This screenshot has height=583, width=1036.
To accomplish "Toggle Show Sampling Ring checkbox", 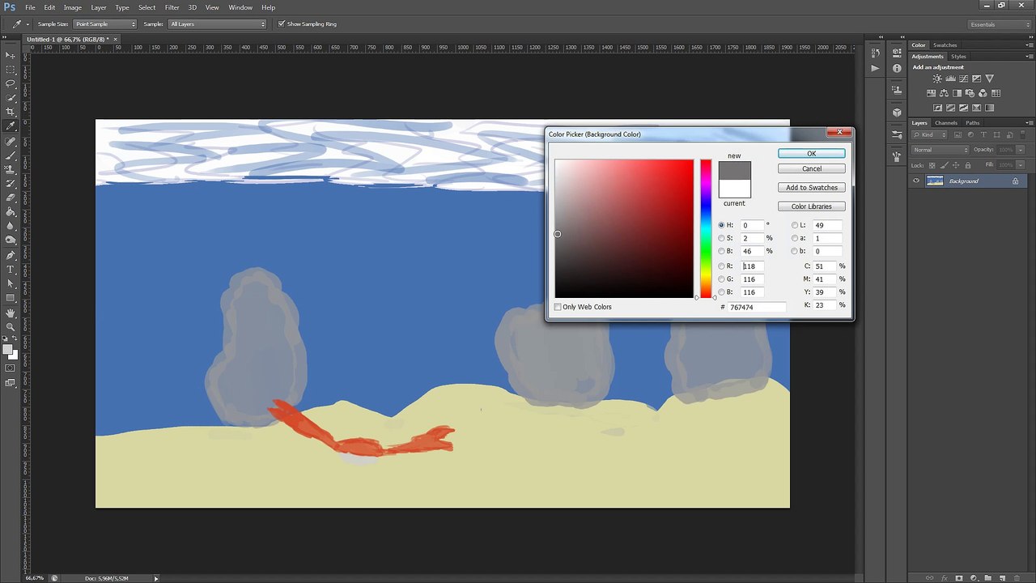I will click(x=282, y=24).
